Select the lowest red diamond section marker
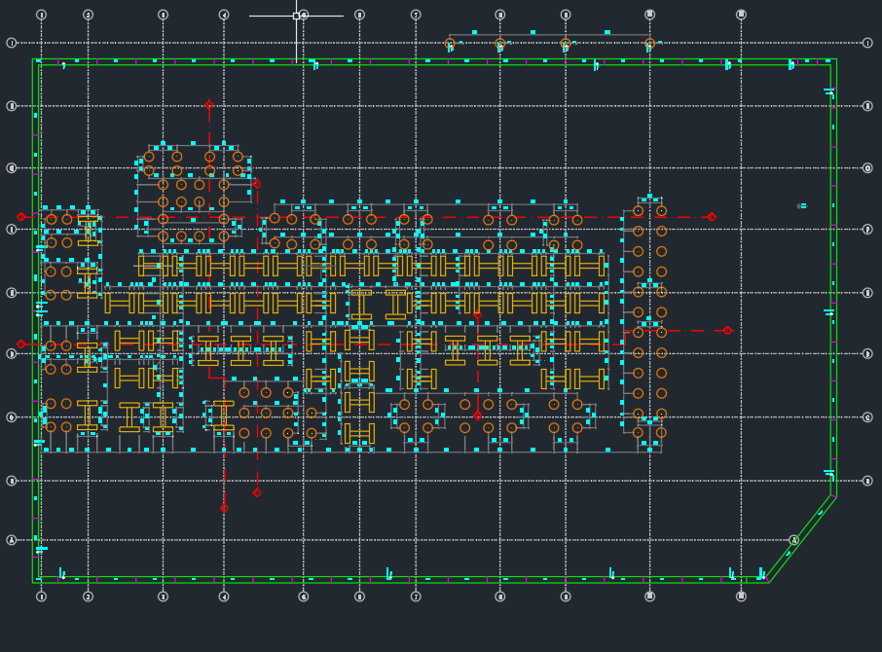This screenshot has height=652, width=882. click(224, 508)
